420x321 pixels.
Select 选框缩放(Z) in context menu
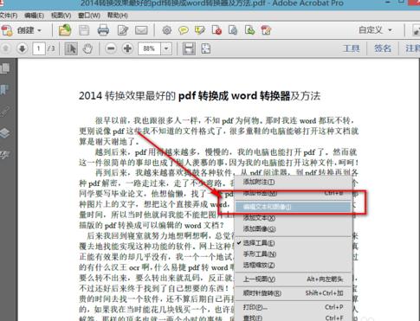pyautogui.click(x=294, y=265)
